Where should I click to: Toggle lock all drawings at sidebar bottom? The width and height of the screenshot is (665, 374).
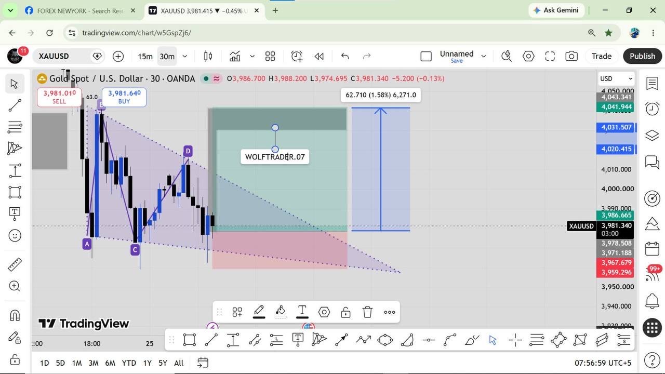[x=15, y=359]
